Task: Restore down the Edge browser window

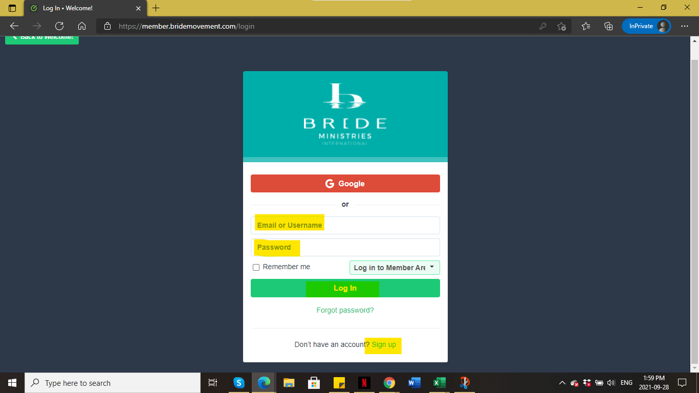Action: 664,7
